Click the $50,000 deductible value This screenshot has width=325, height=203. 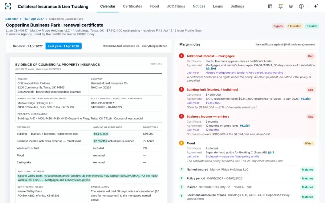(148, 134)
